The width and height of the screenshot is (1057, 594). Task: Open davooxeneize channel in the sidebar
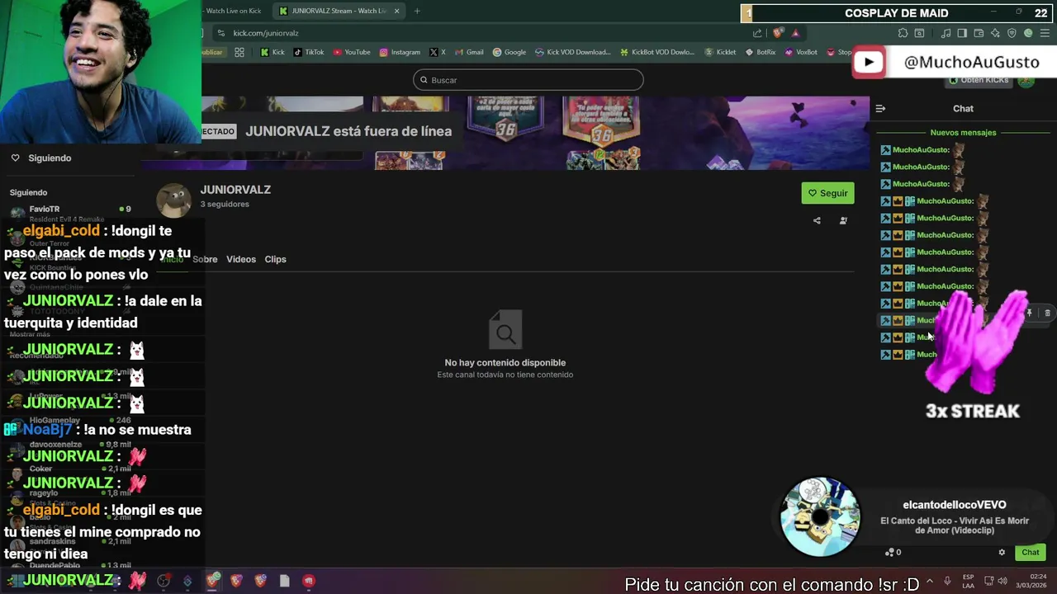tap(70, 448)
